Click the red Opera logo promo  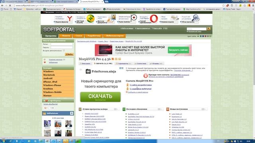tap(154, 19)
